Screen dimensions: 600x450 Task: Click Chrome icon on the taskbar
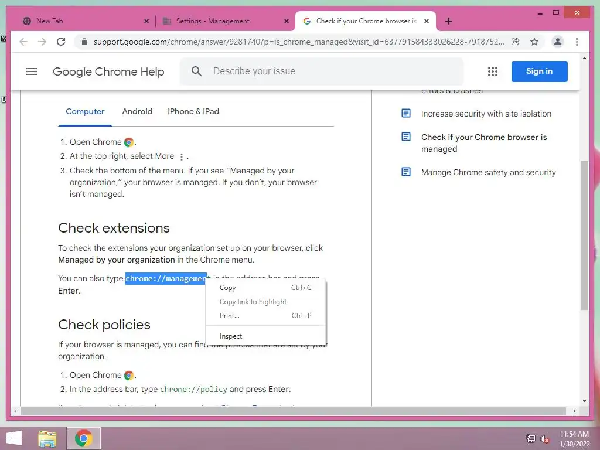click(x=84, y=438)
